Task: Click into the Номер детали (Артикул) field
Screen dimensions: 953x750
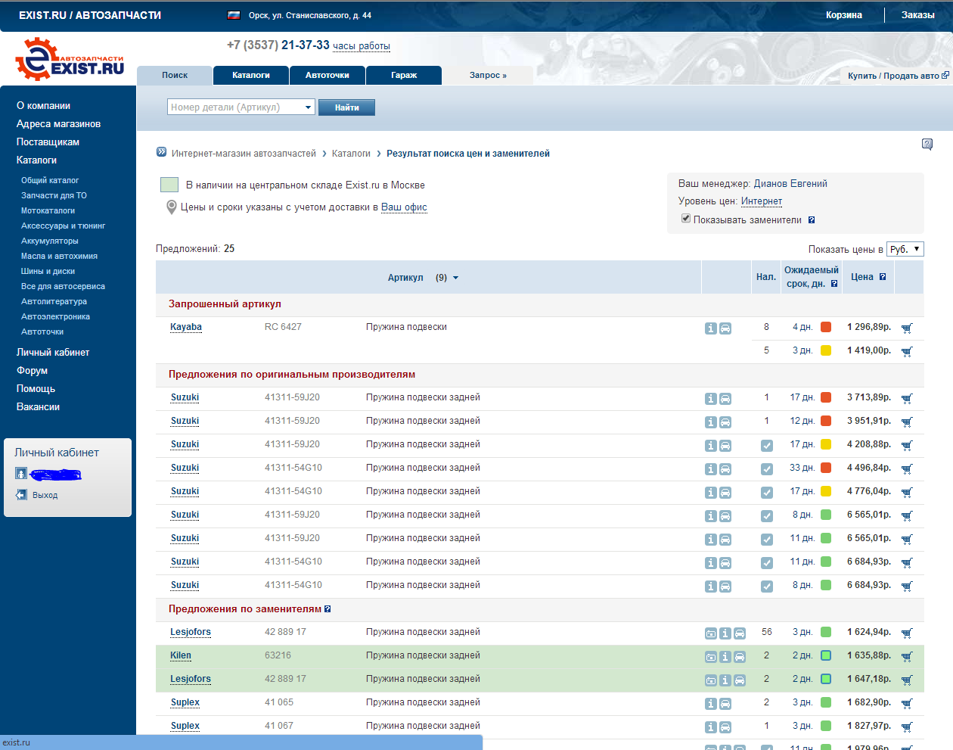Action: (x=234, y=107)
